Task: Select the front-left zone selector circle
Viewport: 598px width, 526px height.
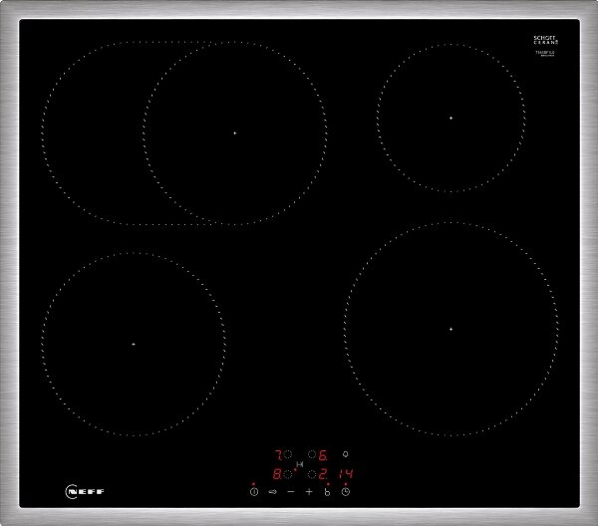Action: (x=288, y=475)
